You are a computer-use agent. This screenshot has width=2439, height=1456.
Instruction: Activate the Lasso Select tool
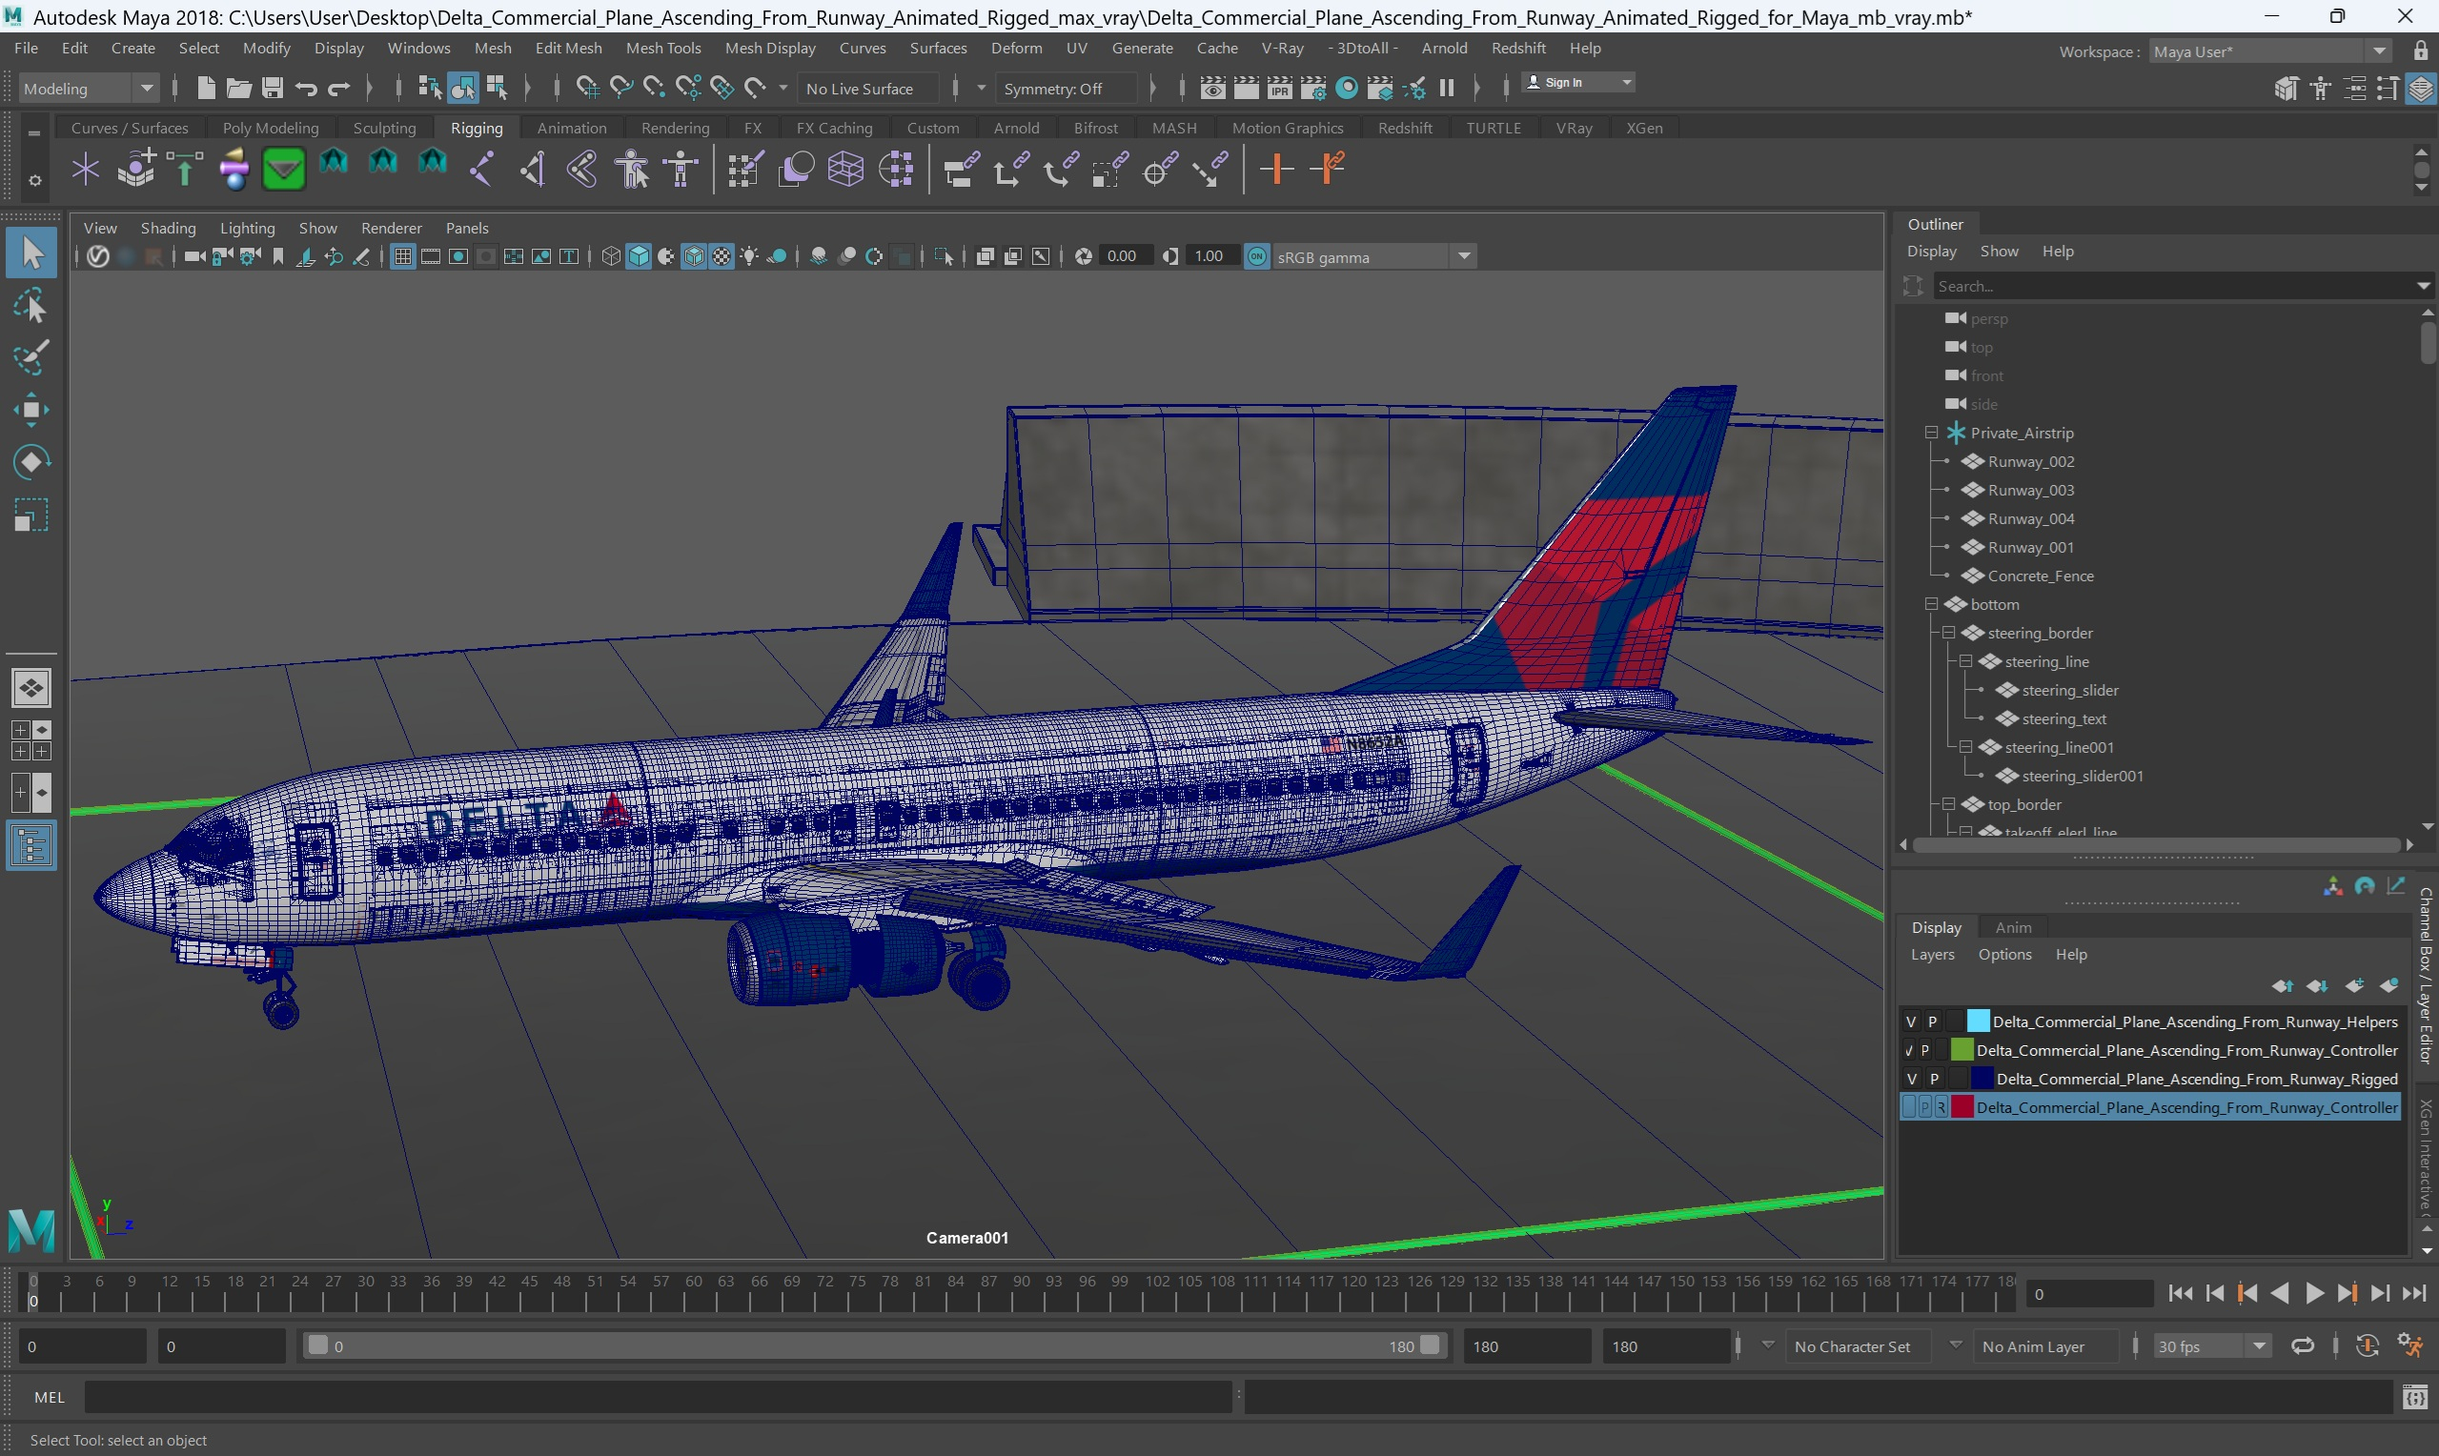31,306
